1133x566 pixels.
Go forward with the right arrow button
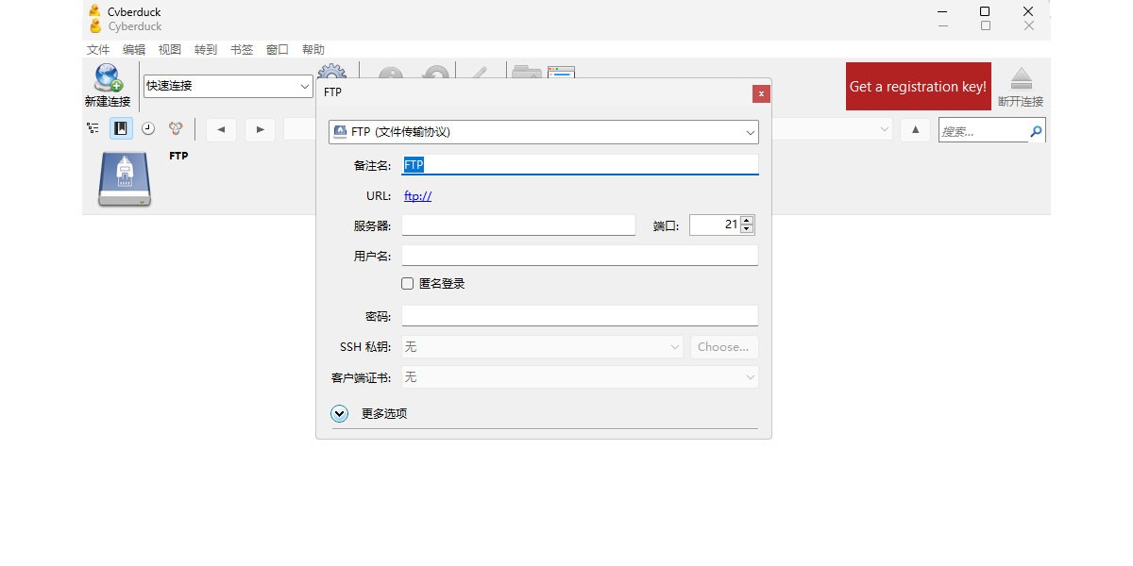click(x=260, y=129)
